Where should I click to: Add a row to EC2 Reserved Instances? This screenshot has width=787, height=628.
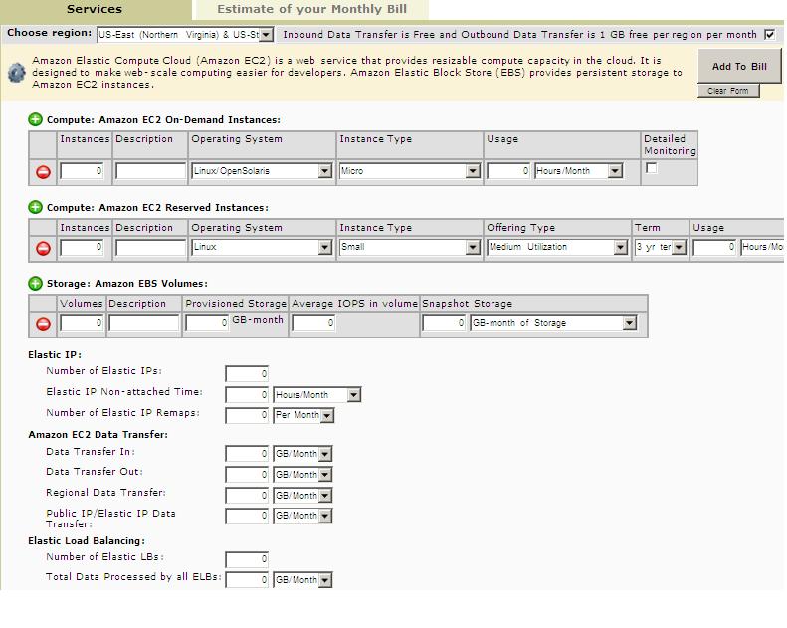click(35, 207)
